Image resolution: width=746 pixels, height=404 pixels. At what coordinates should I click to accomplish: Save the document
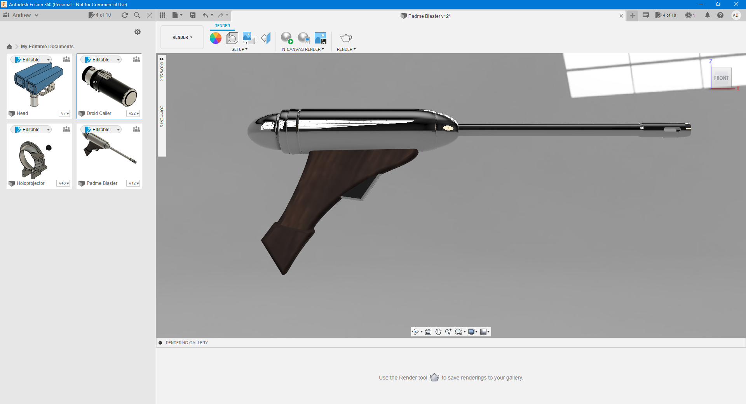[193, 15]
